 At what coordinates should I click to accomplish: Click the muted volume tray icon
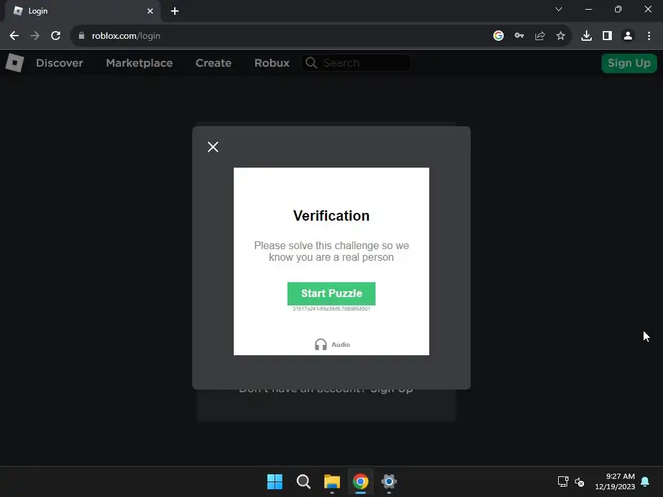coord(579,481)
